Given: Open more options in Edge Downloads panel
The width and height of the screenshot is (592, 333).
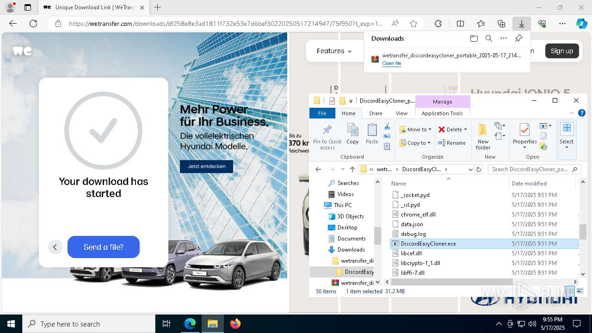Looking at the screenshot, I should point(504,38).
